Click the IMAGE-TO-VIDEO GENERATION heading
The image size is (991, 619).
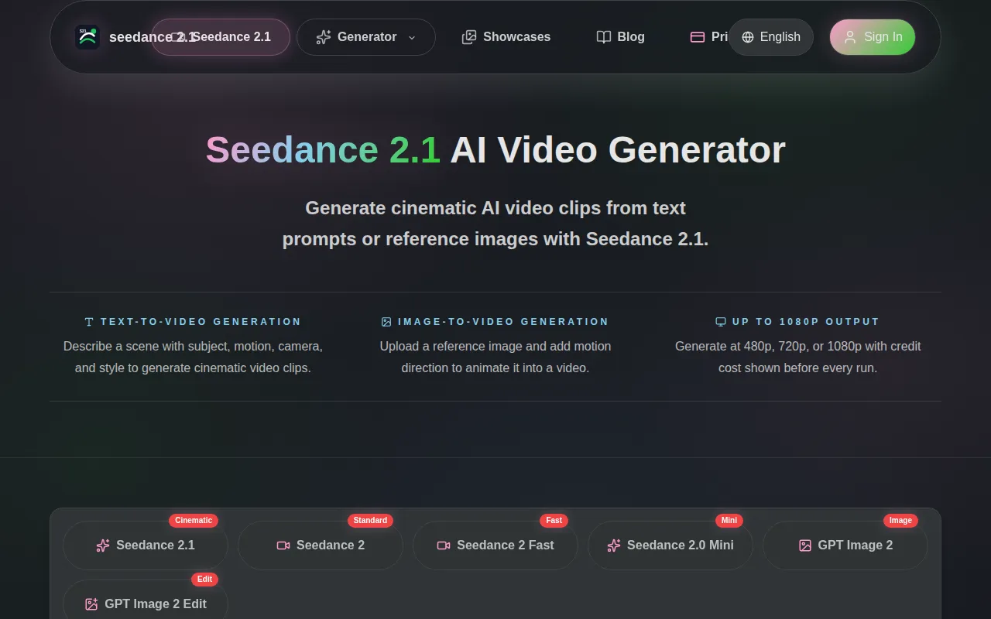tap(503, 322)
